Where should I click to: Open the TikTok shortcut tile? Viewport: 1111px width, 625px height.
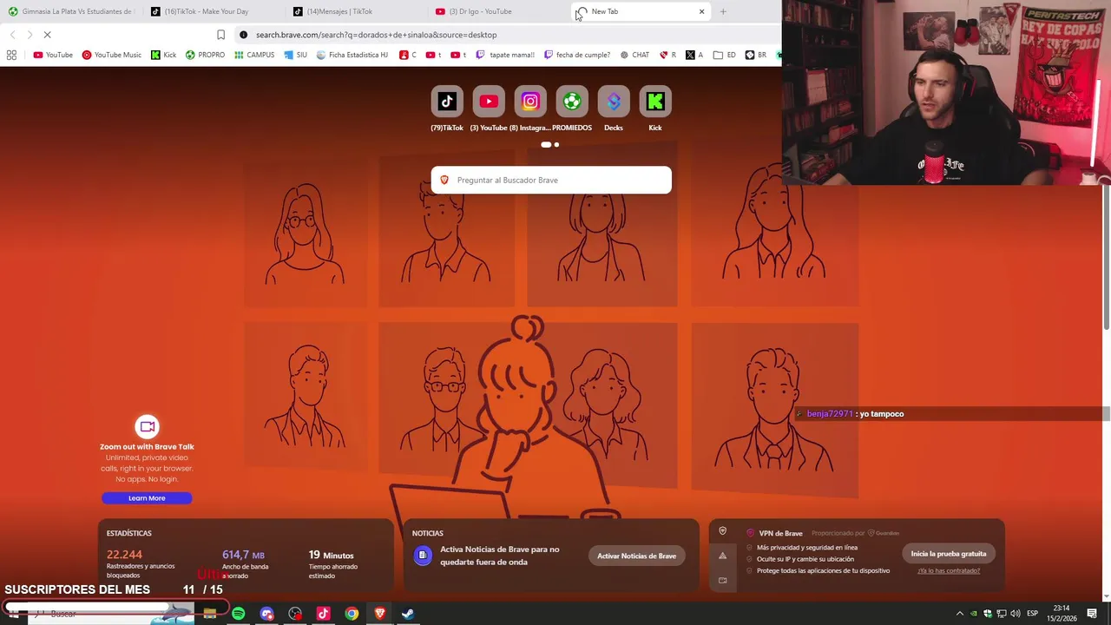[x=447, y=102]
